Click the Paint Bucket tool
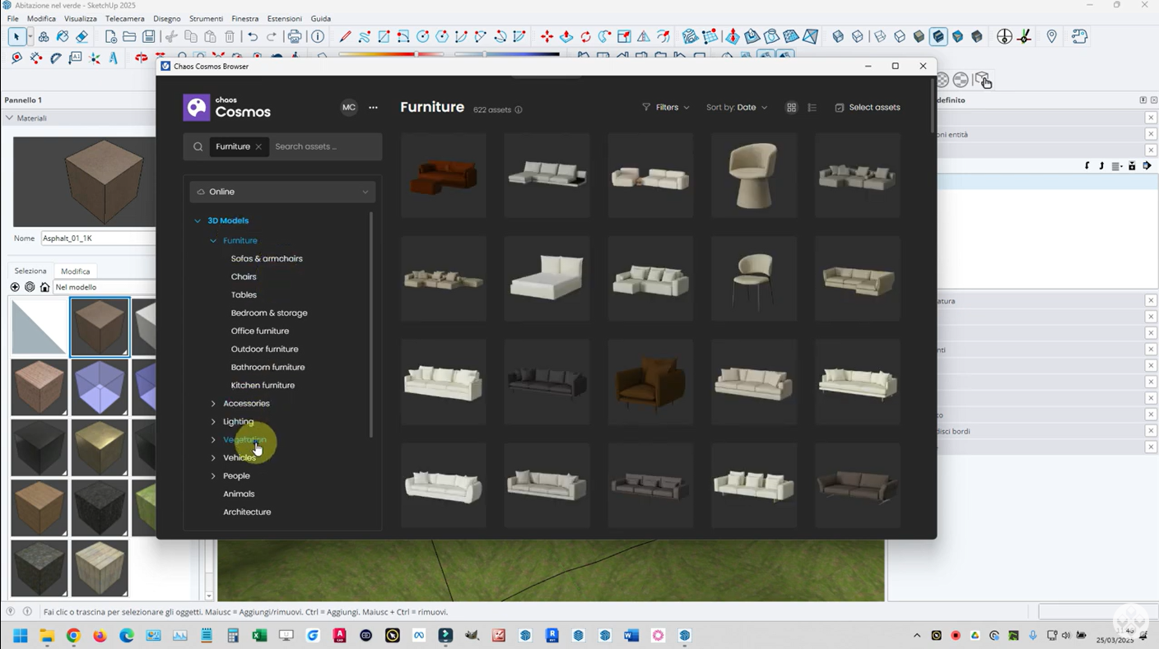The width and height of the screenshot is (1159, 649). pyautogui.click(x=63, y=37)
